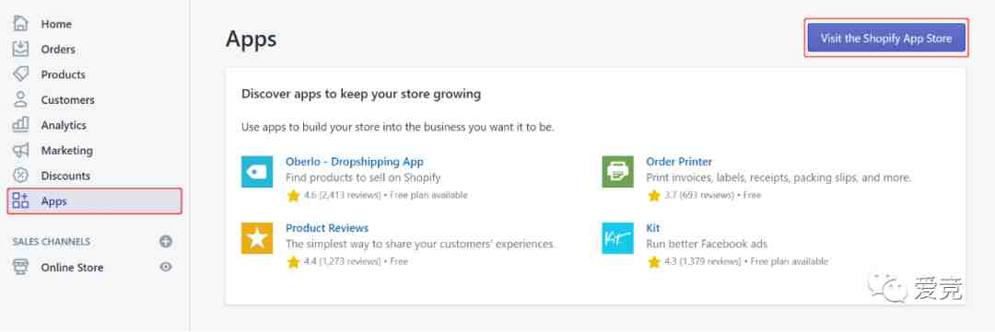The image size is (995, 332).
Task: Open the Apps menu item
Action: [x=95, y=200]
